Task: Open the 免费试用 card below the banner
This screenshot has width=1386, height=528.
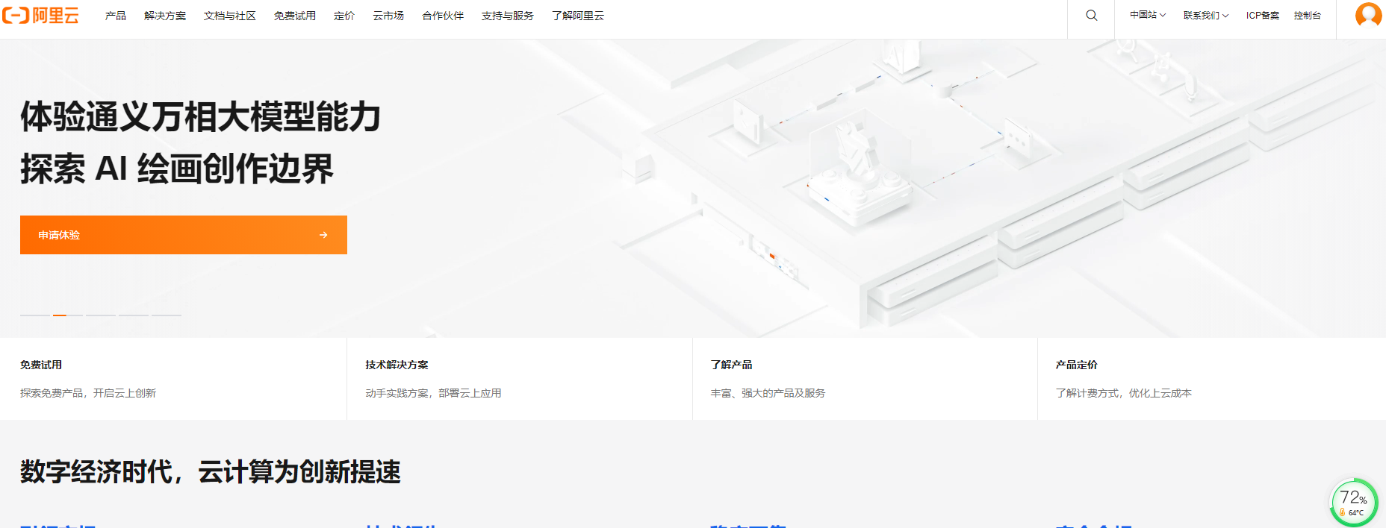Action: (x=173, y=379)
